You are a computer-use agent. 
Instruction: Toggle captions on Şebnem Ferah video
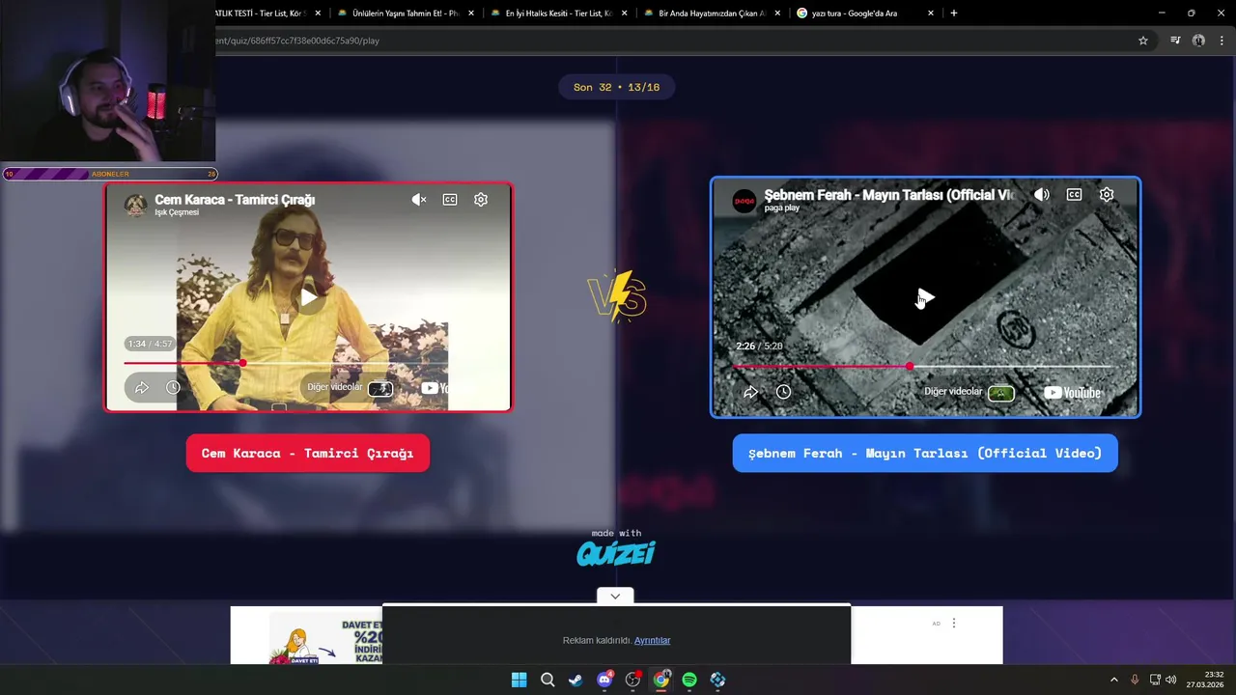pos(1074,195)
